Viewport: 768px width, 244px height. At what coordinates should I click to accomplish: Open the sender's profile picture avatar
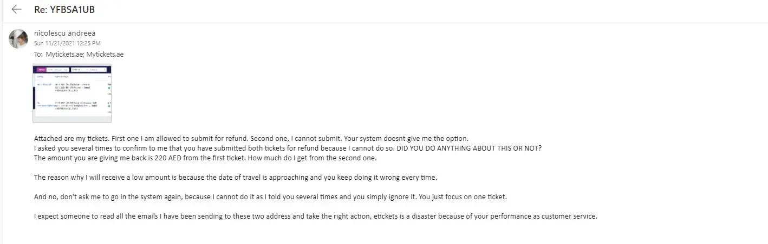click(18, 39)
